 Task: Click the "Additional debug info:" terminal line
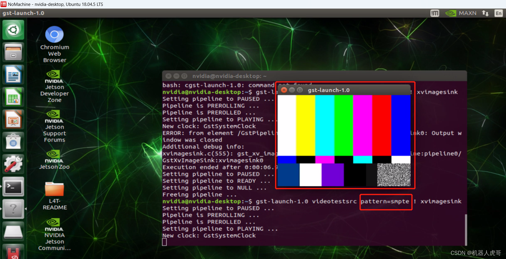pos(203,147)
